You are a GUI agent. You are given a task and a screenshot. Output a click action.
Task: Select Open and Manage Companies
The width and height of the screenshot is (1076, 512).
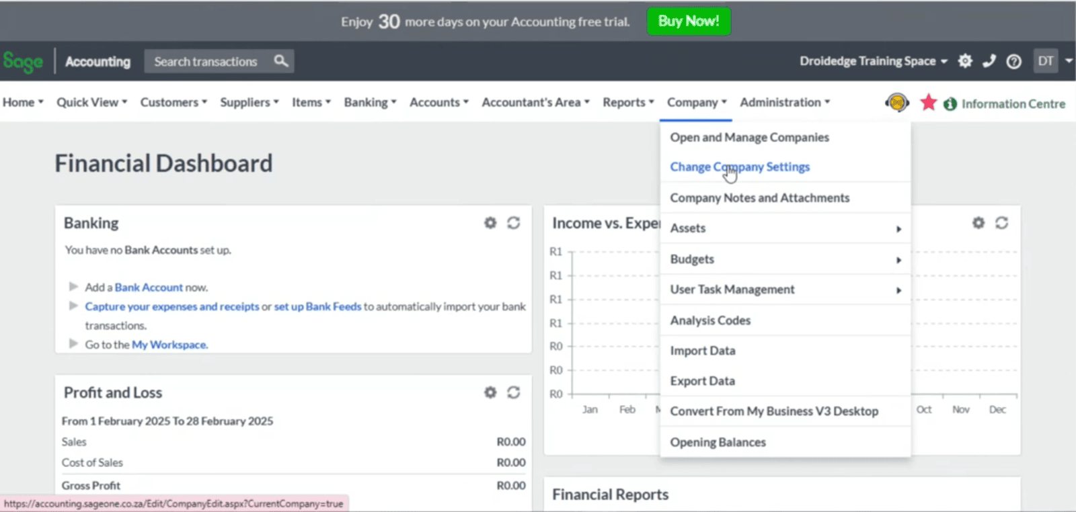pyautogui.click(x=785, y=137)
